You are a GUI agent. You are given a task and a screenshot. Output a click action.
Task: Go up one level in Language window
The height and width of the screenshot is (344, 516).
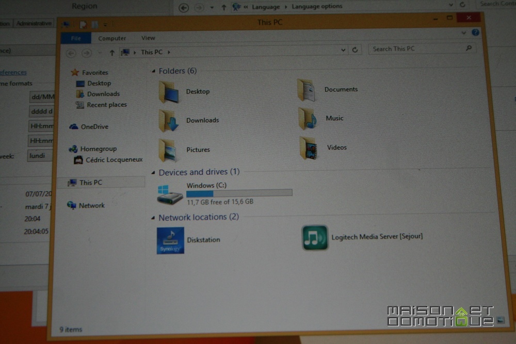224,7
